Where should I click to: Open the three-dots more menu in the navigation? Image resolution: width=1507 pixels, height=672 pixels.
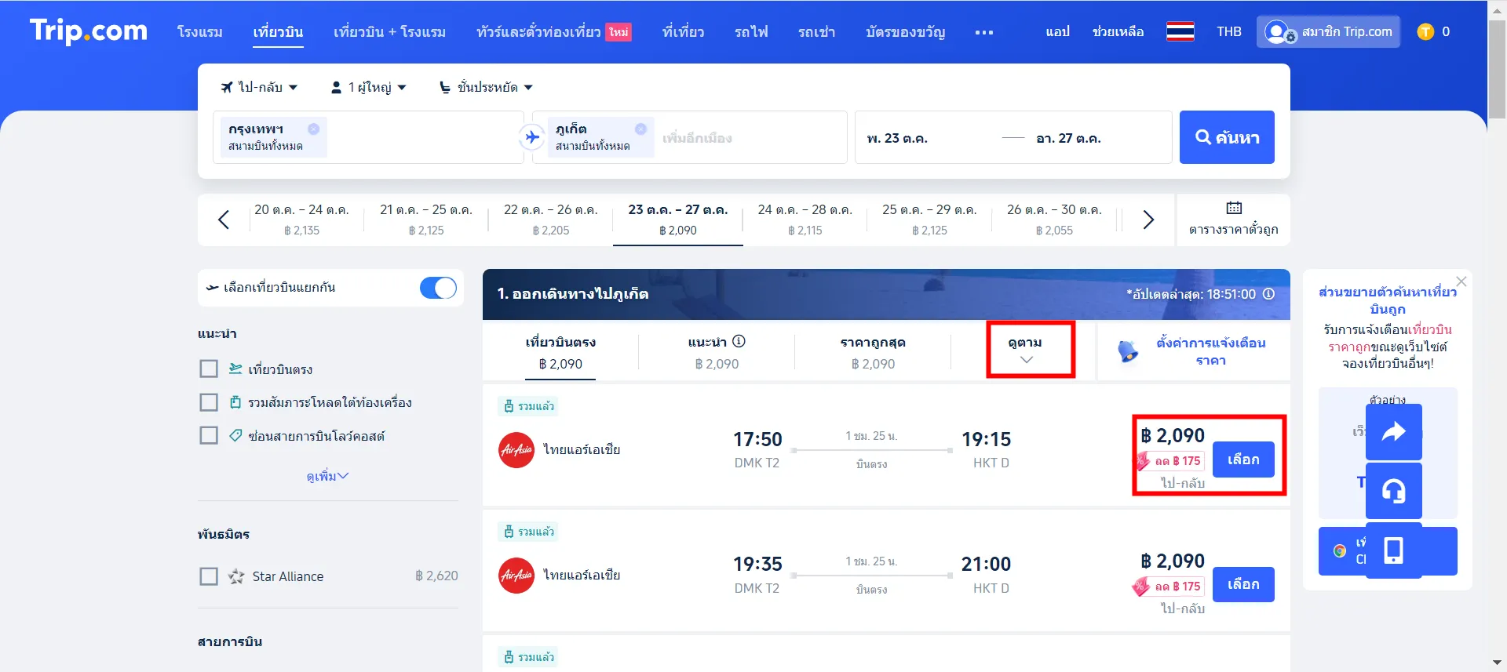point(983,32)
